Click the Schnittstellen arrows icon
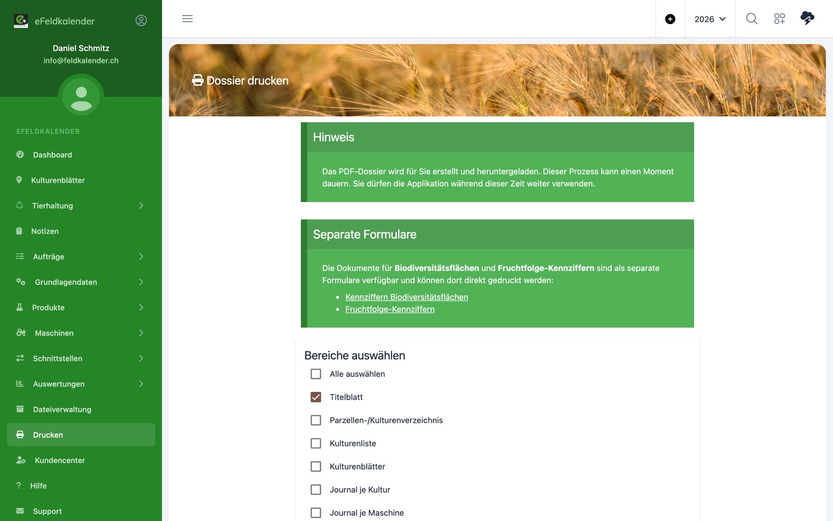This screenshot has height=521, width=833. click(x=20, y=358)
